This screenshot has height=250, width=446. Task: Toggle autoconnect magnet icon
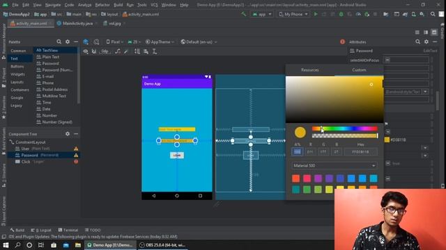(x=94, y=51)
